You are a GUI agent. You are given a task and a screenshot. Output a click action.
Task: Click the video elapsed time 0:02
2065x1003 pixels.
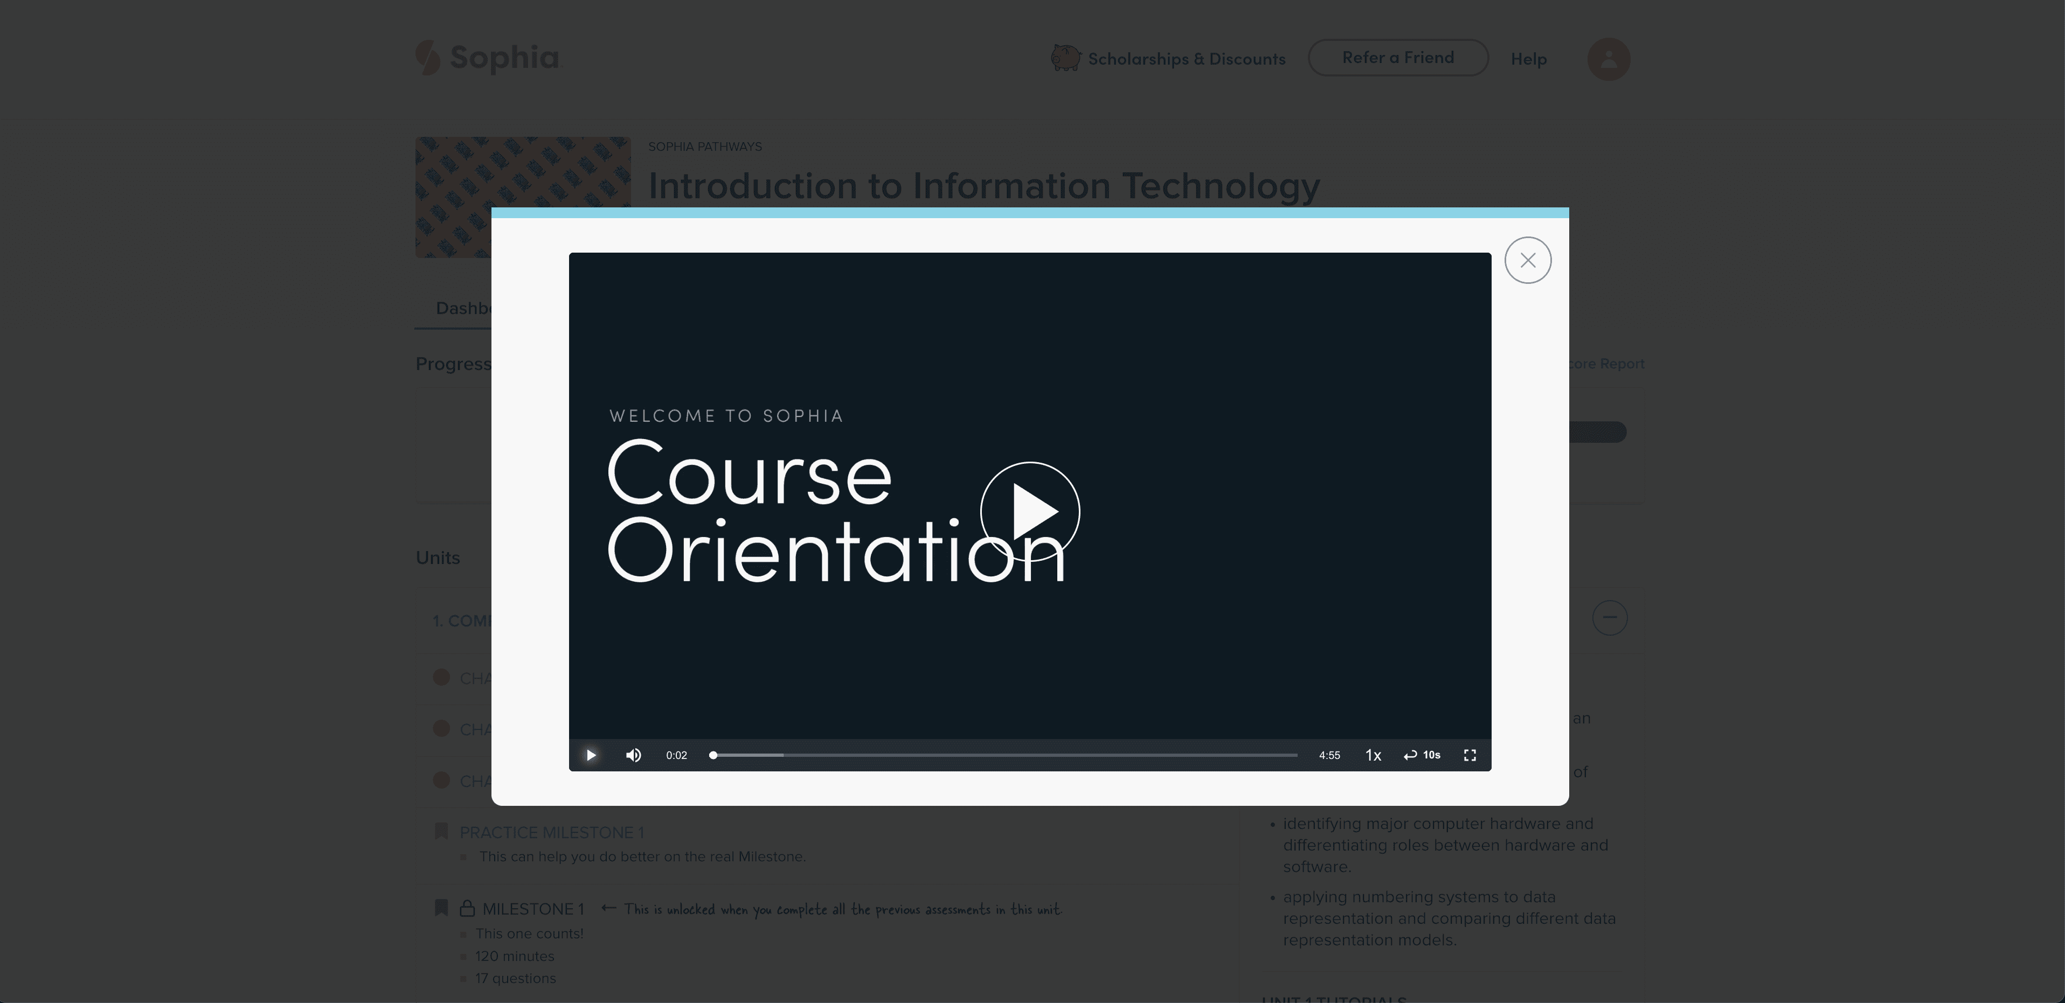677,755
